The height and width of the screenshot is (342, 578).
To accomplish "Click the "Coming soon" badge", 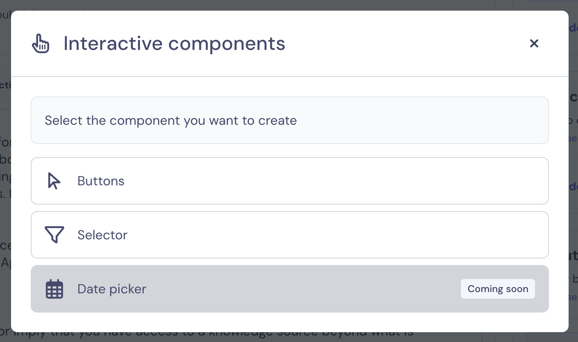I will (x=497, y=289).
